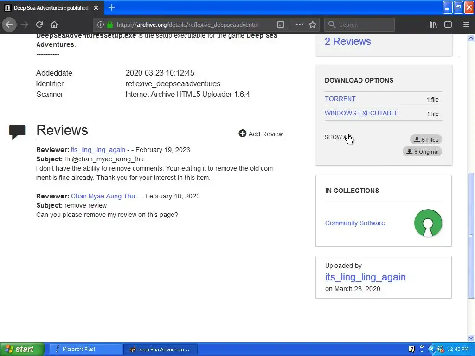
Task: Show site information via the info icon
Action: point(101,25)
